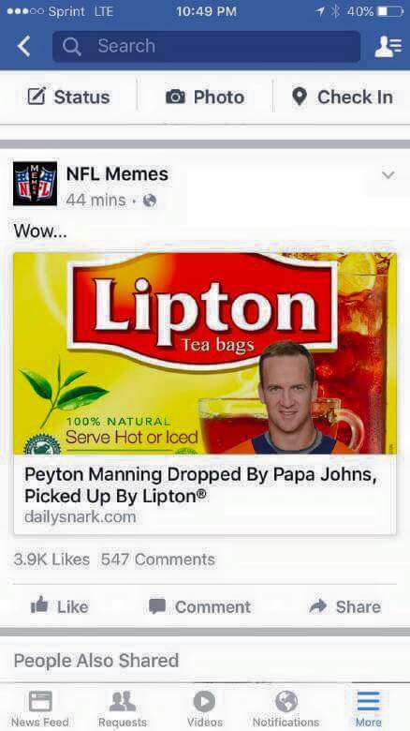
Task: Expand the post options chevron
Action: [x=388, y=175]
